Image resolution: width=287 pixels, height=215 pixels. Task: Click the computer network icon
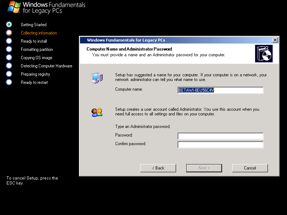pos(97,78)
